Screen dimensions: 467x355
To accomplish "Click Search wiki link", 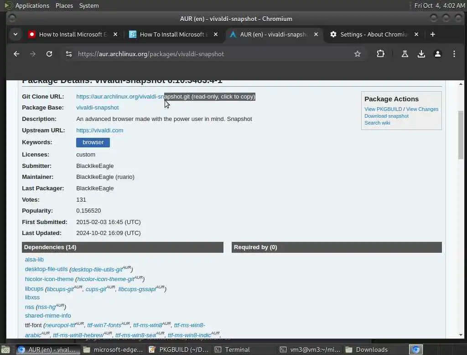I will click(377, 123).
